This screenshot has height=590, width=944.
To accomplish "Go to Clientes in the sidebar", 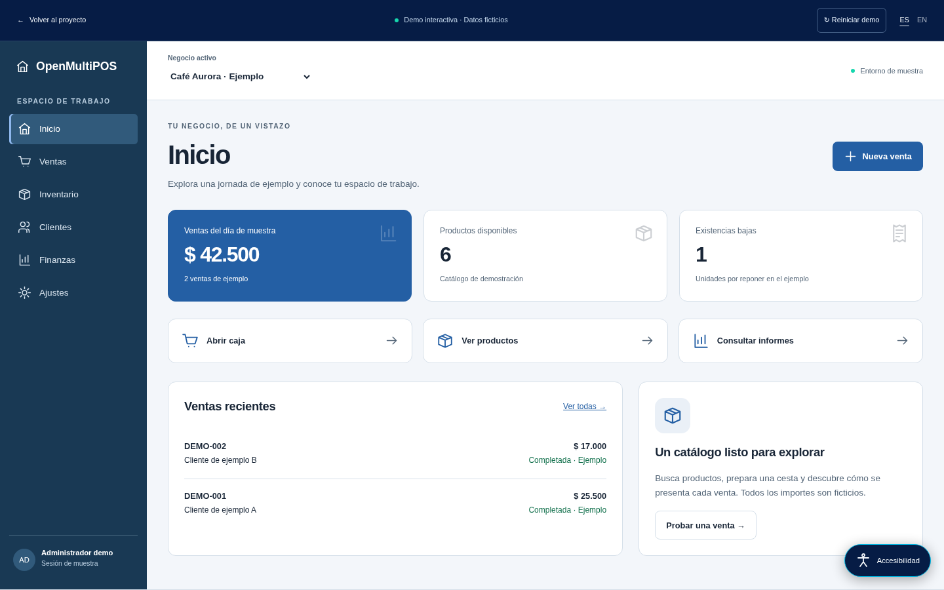I will pos(73,227).
